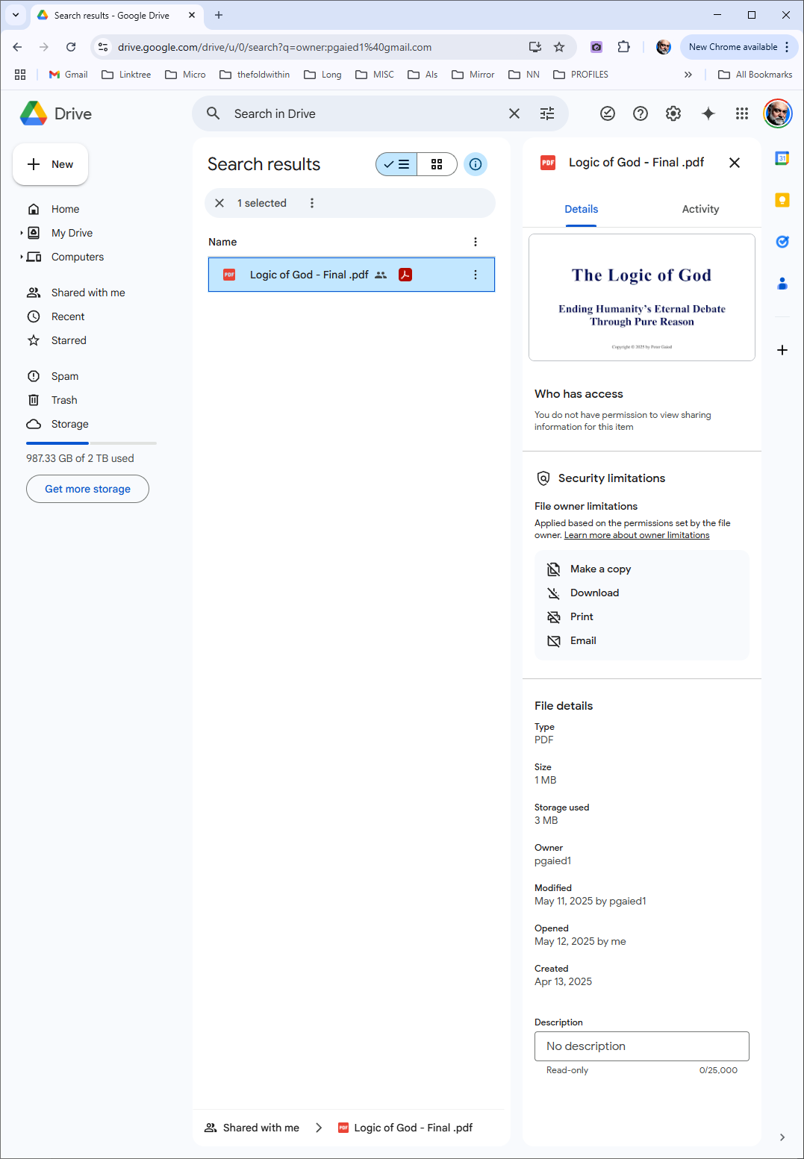
Task: Get add-ons with plus icon in side panel
Action: pyautogui.click(x=782, y=350)
